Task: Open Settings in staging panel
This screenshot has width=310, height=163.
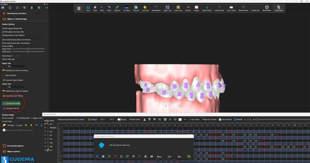Action: coord(92,119)
